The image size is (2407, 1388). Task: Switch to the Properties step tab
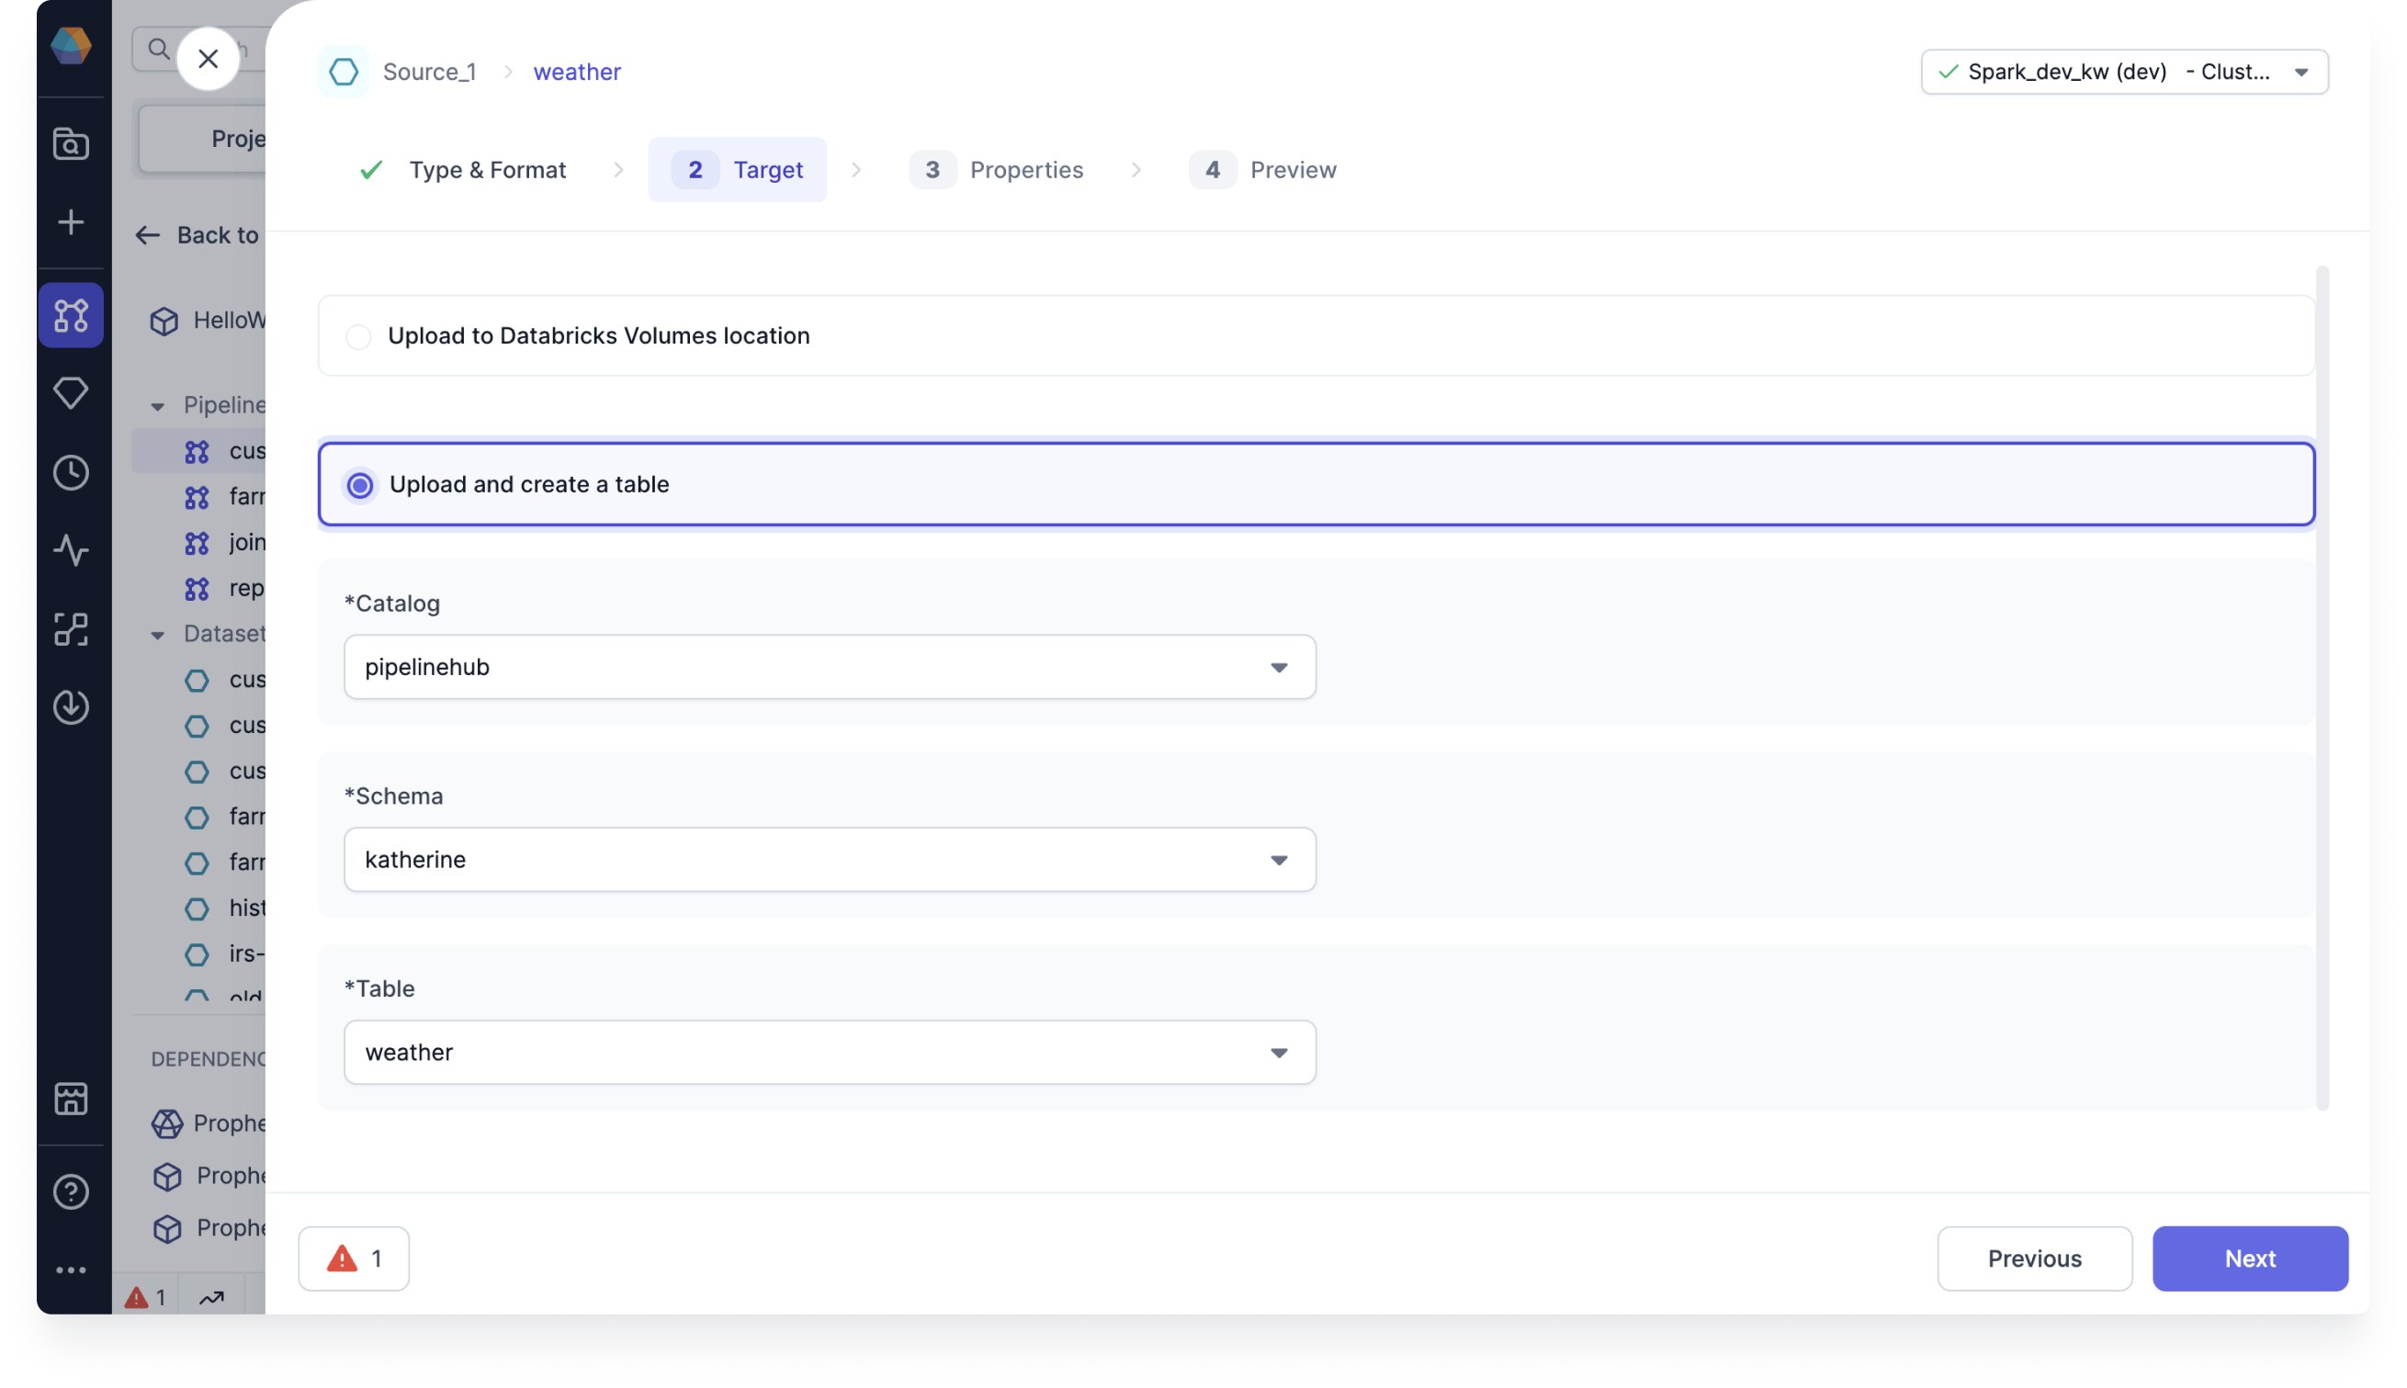click(x=1026, y=168)
